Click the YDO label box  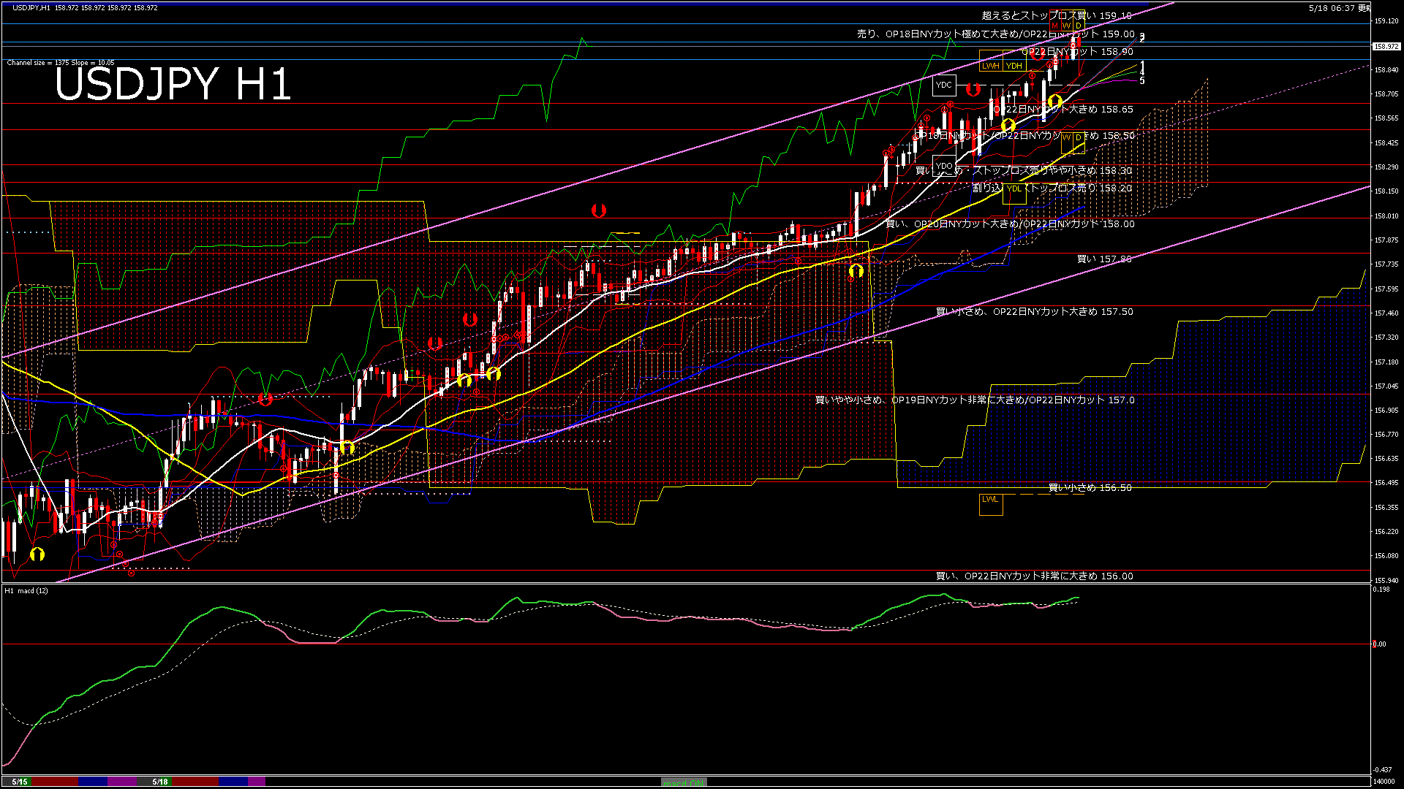[944, 166]
